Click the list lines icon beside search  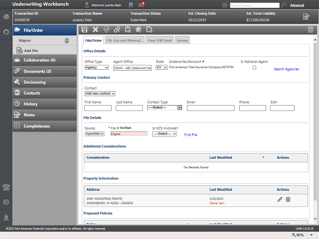(x=225, y=5)
